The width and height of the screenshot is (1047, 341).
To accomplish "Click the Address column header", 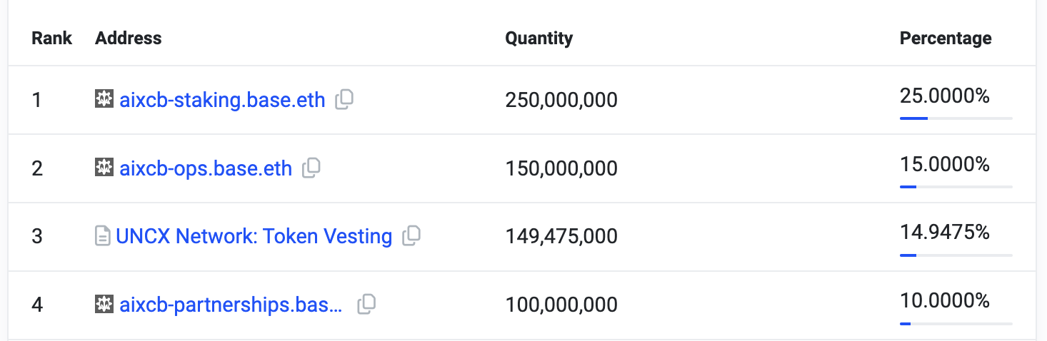I will [129, 38].
